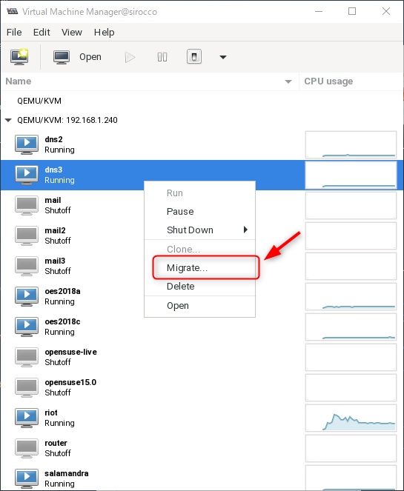This screenshot has width=404, height=491.
Task: Select the dns2 virtual machine name
Action: click(53, 139)
